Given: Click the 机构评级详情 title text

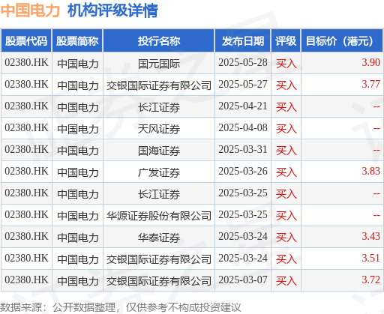Looking at the screenshot, I should point(112,10).
